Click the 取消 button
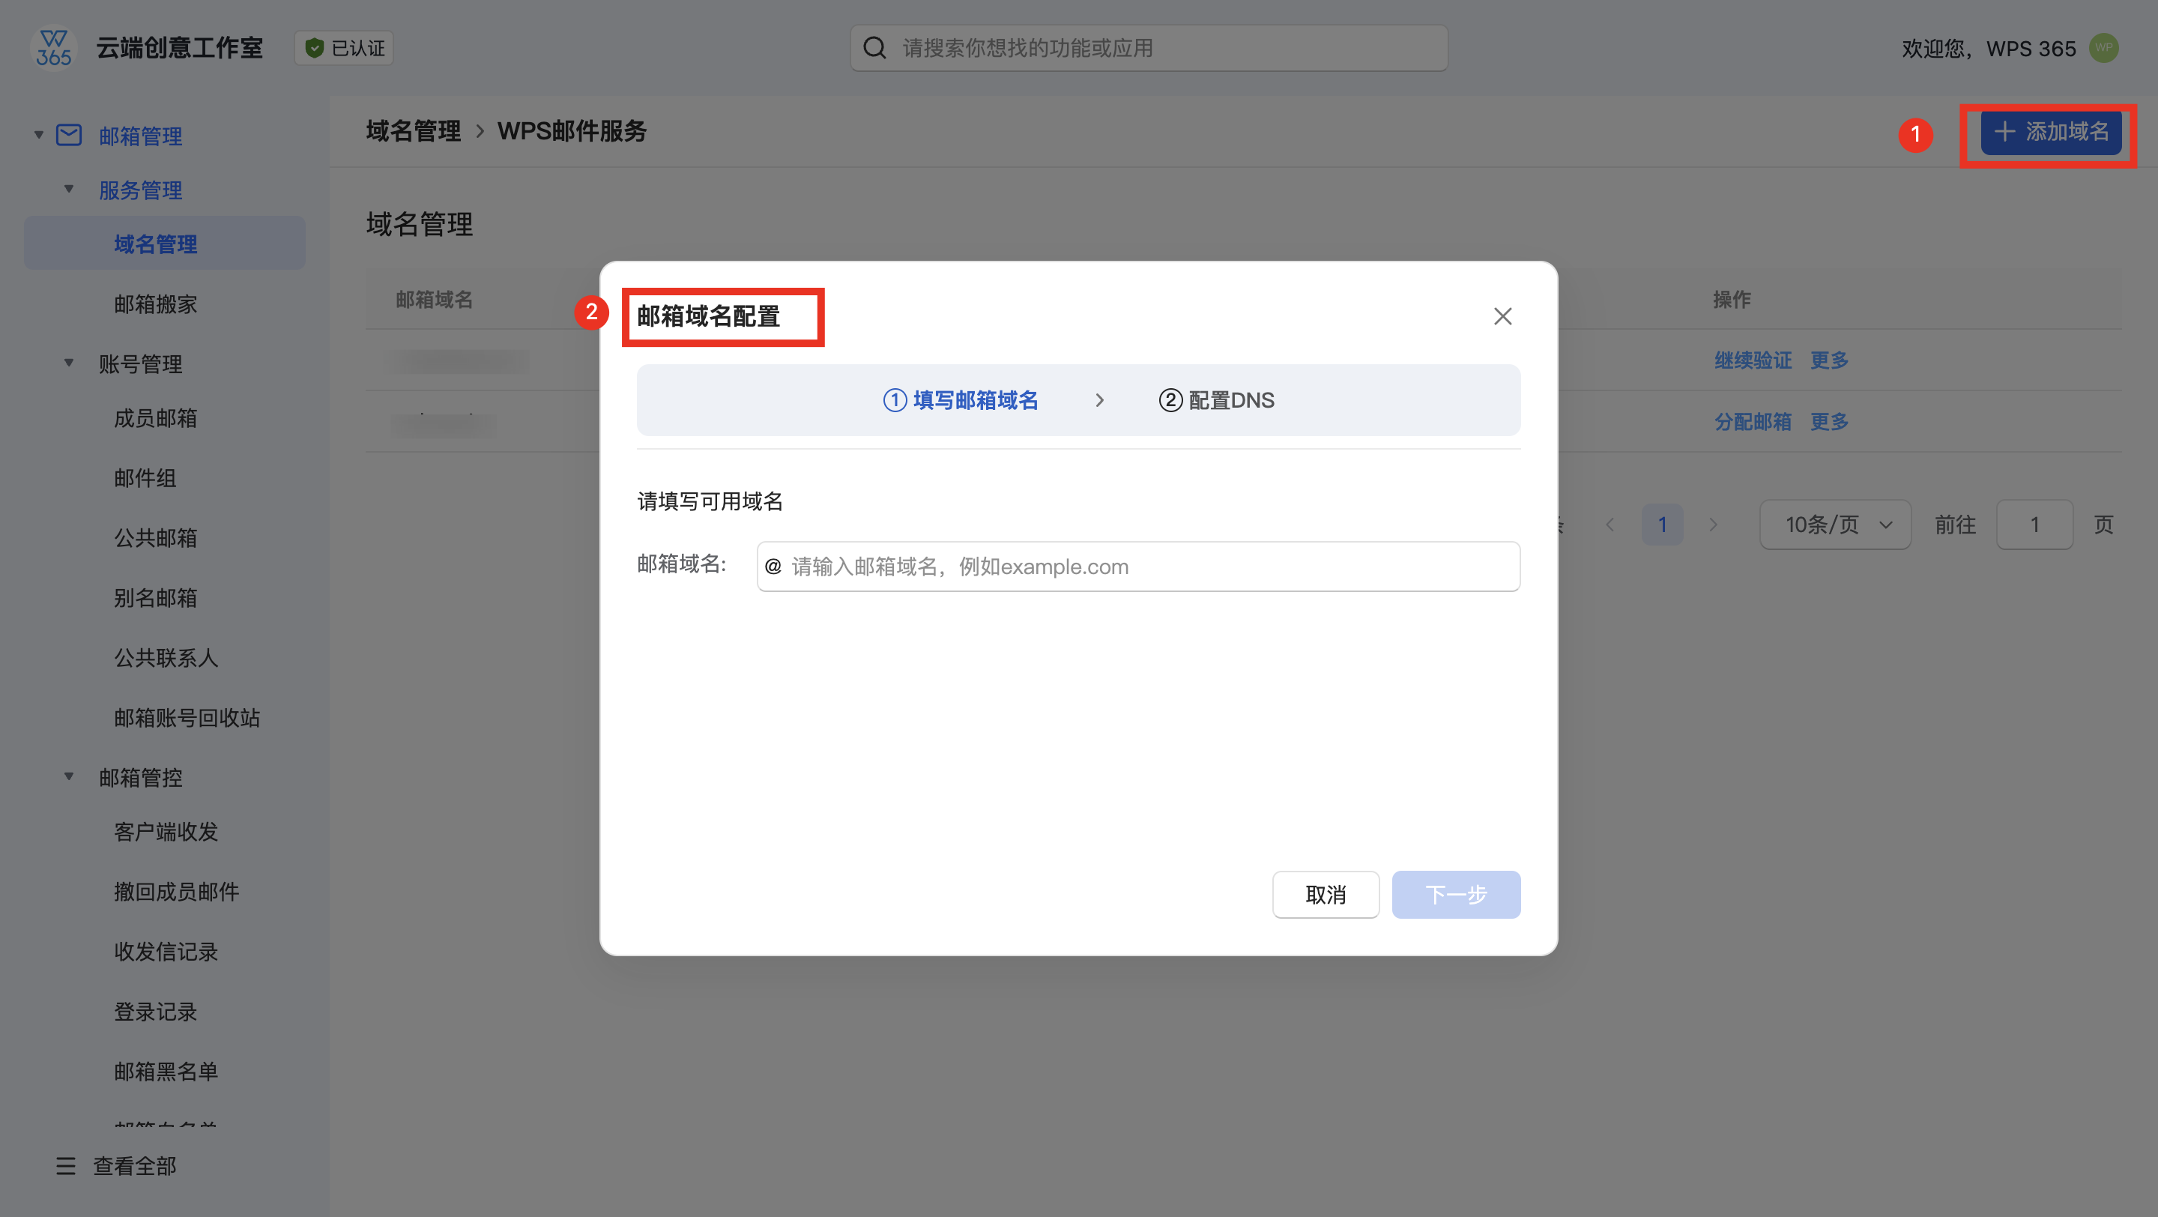Image resolution: width=2158 pixels, height=1217 pixels. click(x=1326, y=895)
